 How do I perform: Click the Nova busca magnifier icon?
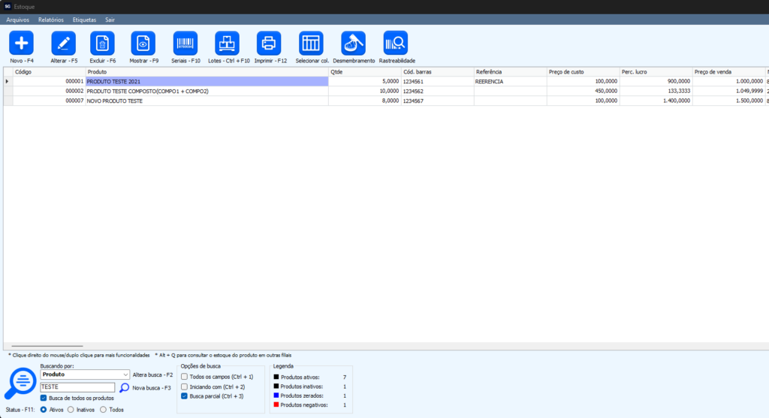click(124, 388)
